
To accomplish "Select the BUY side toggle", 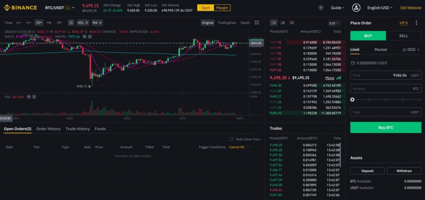I will [x=368, y=36].
